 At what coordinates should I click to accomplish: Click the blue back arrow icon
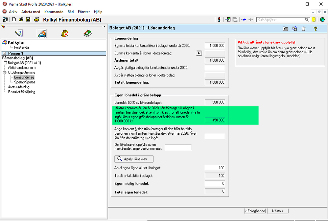click(x=244, y=20)
